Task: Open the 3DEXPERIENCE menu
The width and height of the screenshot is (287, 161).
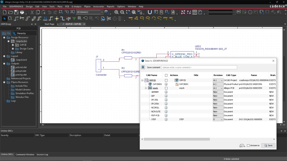Action: click(16, 6)
